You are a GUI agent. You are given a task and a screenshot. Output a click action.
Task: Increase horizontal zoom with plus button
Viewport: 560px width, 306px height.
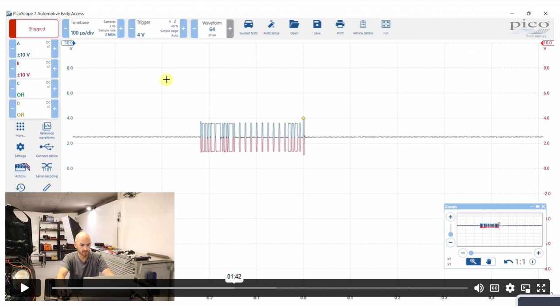[538, 253]
